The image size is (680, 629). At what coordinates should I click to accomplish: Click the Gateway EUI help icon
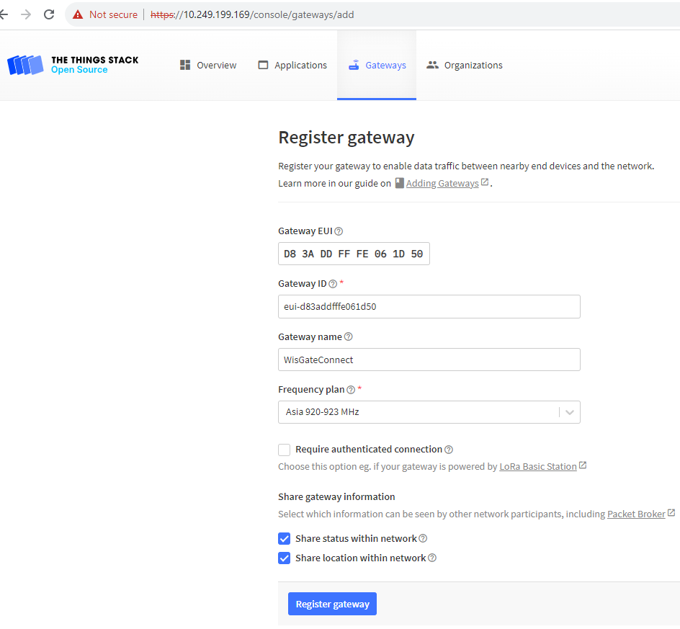pos(339,231)
